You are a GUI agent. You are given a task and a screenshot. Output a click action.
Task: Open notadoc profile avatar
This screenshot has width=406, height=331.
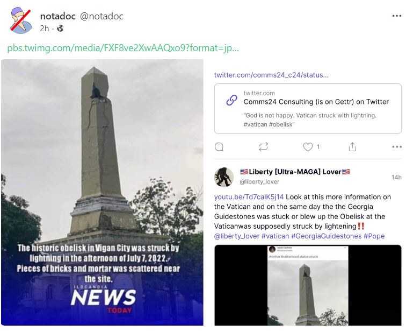pyautogui.click(x=21, y=20)
